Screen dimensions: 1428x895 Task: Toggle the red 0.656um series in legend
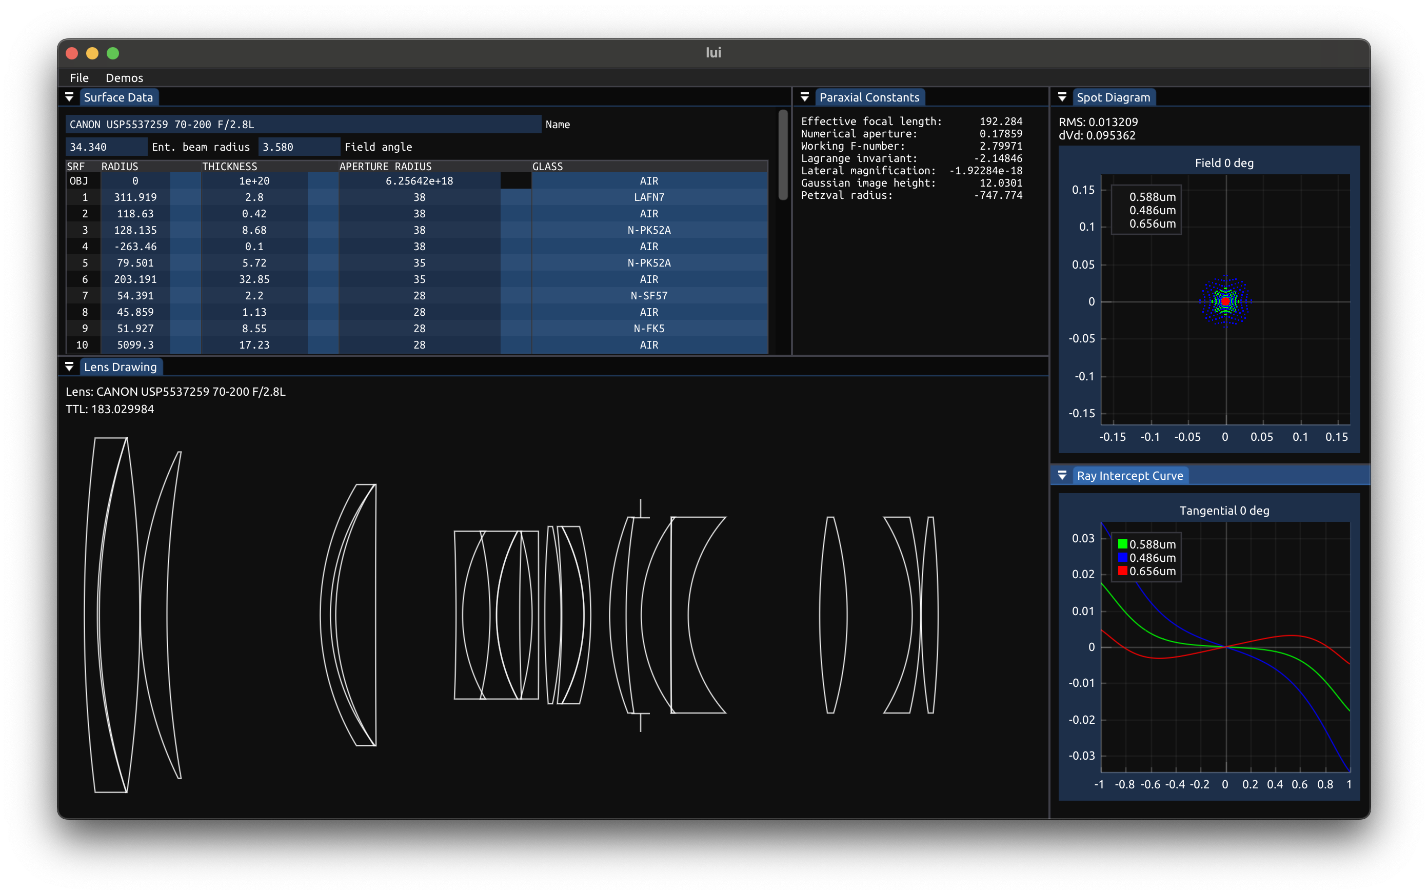coord(1122,571)
